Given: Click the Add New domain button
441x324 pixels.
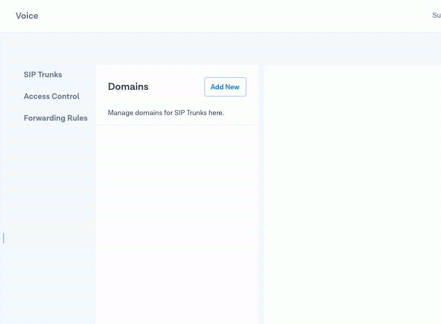Looking at the screenshot, I should 225,87.
